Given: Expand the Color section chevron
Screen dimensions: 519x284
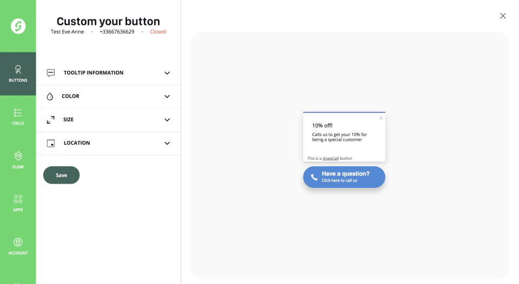Looking at the screenshot, I should [x=167, y=97].
